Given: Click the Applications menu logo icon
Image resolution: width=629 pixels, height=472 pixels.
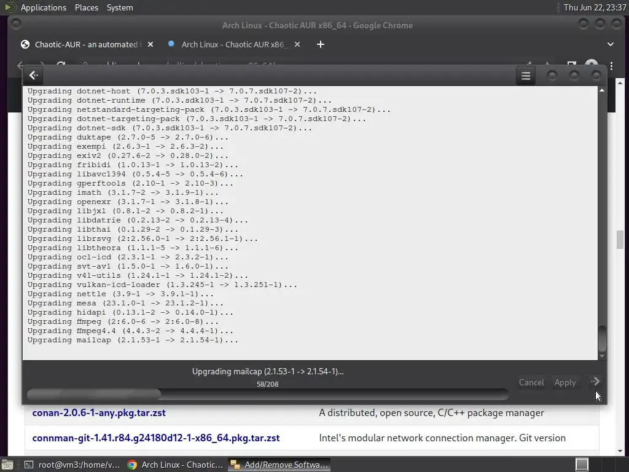Looking at the screenshot, I should coord(10,7).
